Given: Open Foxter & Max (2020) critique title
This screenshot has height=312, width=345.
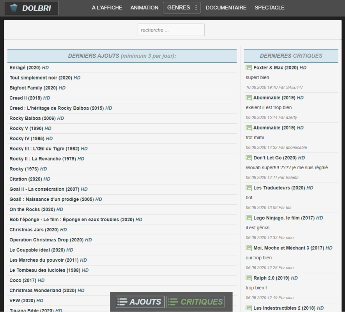Looking at the screenshot, I should point(280,67).
